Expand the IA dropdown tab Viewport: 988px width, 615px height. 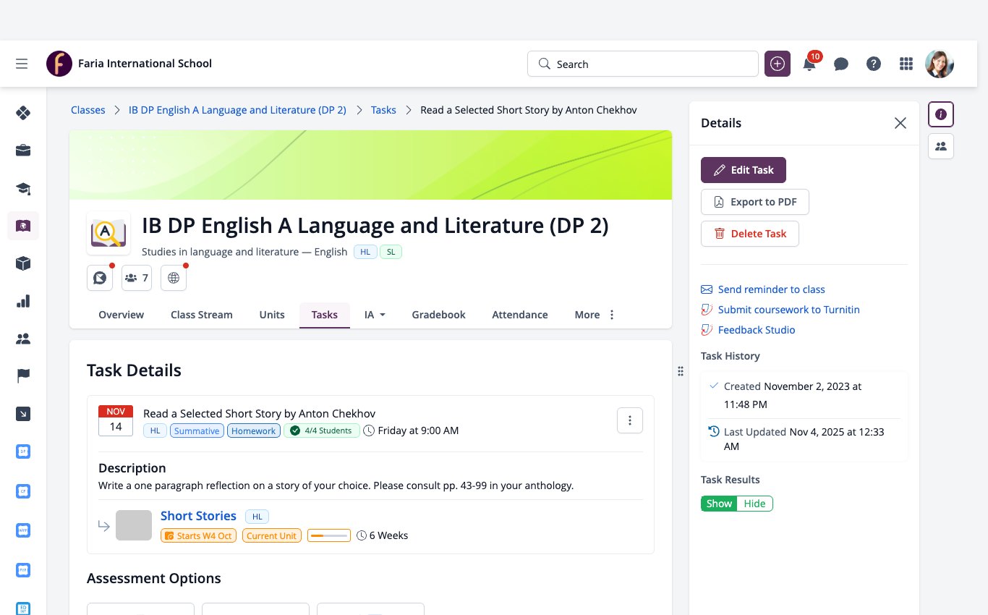point(375,315)
